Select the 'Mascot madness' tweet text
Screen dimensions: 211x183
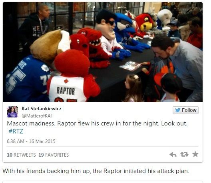pos(97,127)
